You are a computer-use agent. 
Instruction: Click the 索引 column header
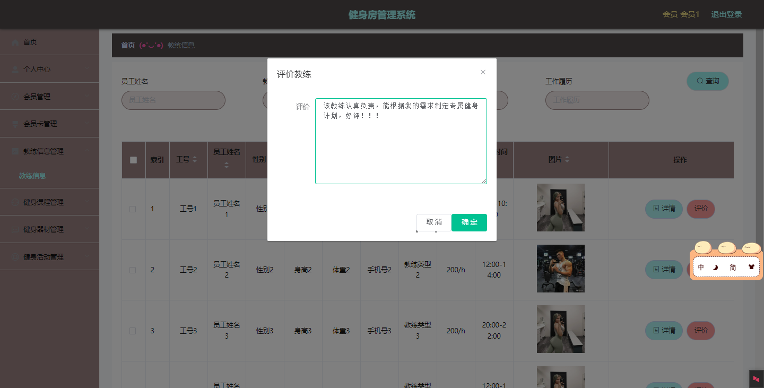point(157,160)
